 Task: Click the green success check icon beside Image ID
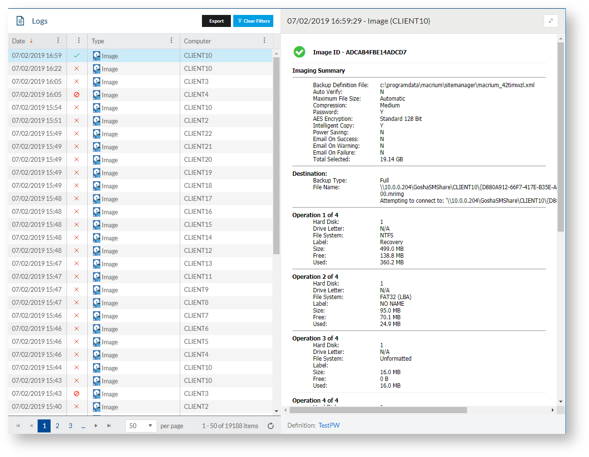coord(299,52)
